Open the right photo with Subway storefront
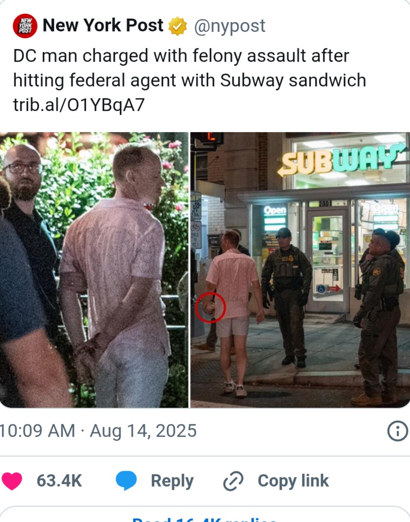The image size is (410, 522). pos(300,270)
